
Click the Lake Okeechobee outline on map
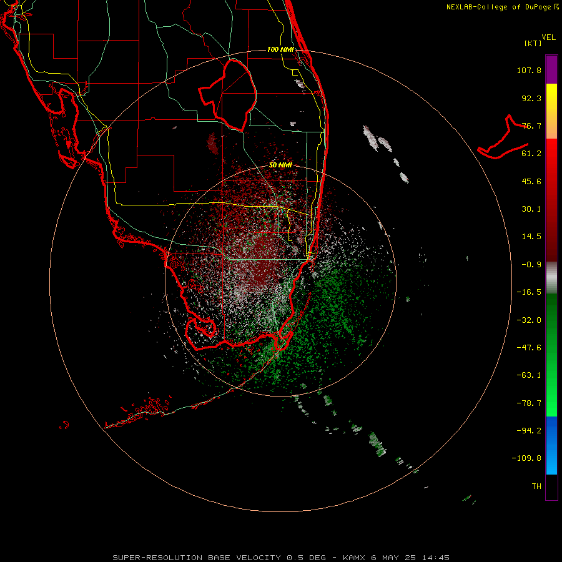coord(227,95)
